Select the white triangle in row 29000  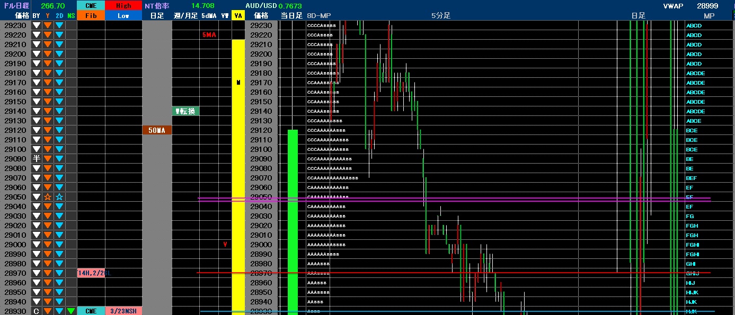37,245
